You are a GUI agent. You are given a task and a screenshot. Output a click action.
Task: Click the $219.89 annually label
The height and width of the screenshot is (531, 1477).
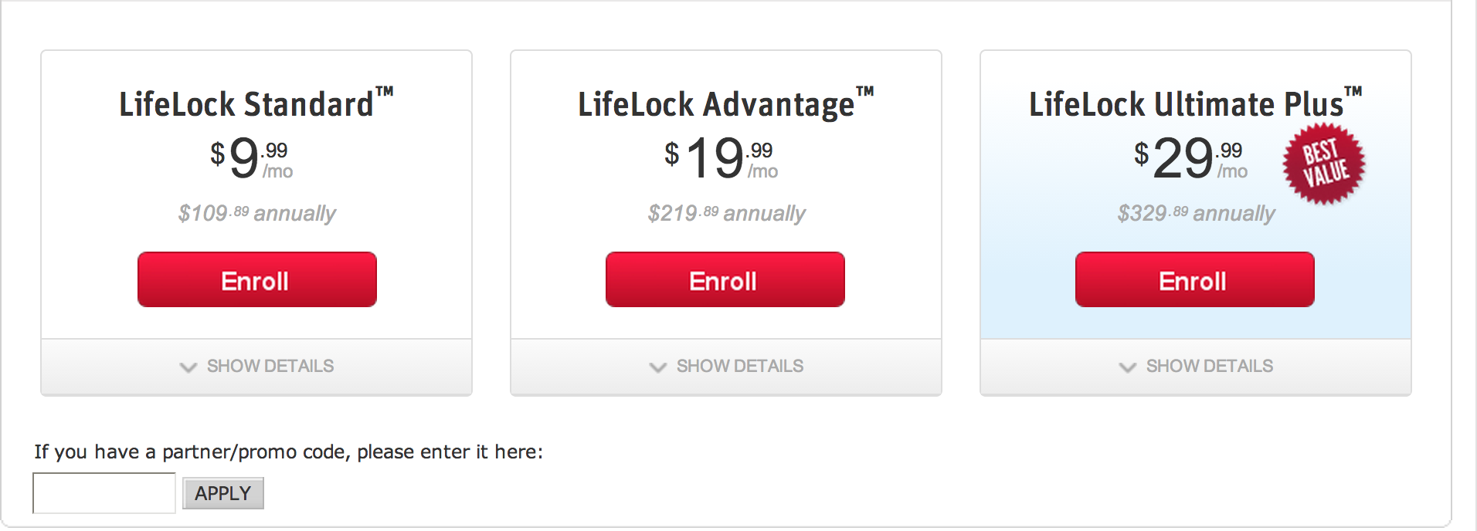tap(725, 213)
